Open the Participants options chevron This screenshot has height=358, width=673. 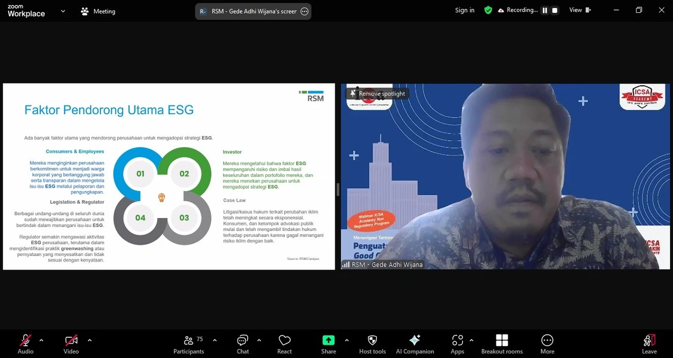[x=214, y=339]
